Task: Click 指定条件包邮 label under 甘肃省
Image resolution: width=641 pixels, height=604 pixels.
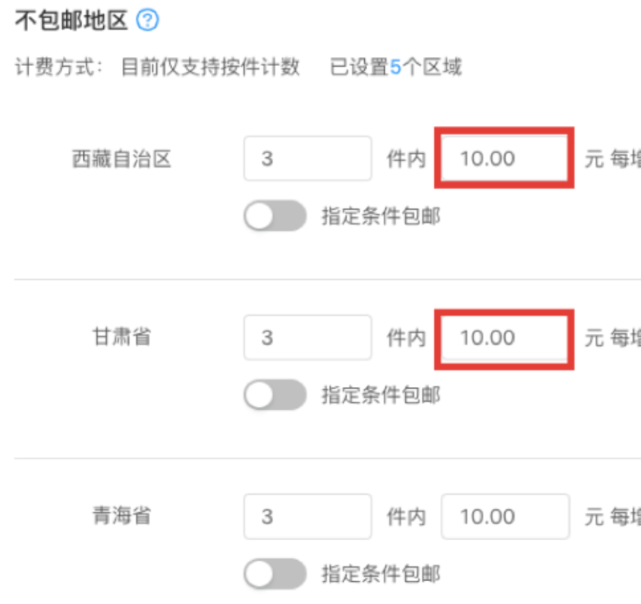Action: [381, 395]
